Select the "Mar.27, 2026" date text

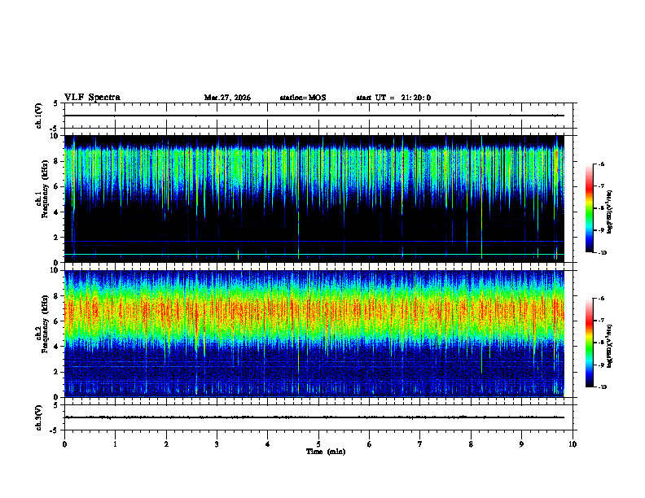click(227, 98)
